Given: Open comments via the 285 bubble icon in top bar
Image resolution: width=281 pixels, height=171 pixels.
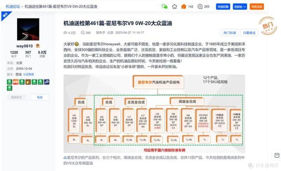Looking at the screenshot, I should pos(200,6).
